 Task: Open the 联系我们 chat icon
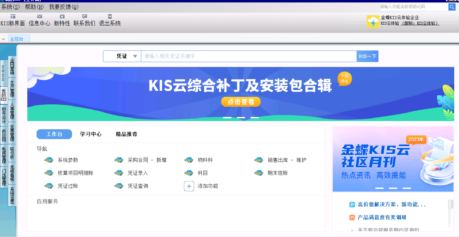85,16
